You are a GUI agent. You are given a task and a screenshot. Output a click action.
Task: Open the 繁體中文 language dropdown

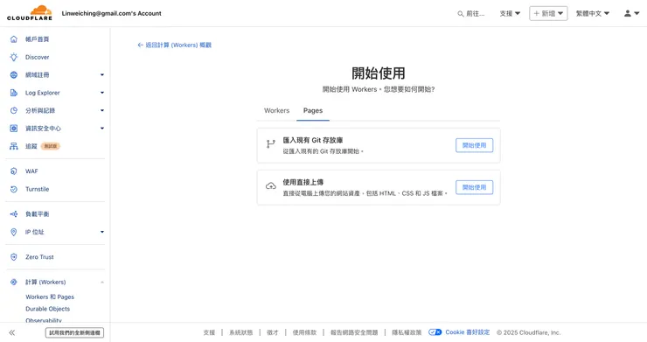pos(593,14)
